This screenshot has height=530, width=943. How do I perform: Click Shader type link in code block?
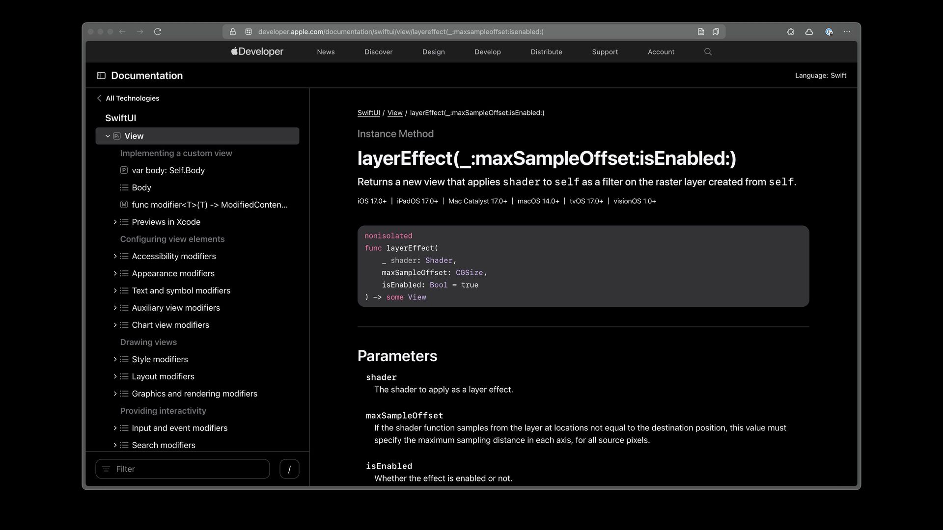pos(439,261)
